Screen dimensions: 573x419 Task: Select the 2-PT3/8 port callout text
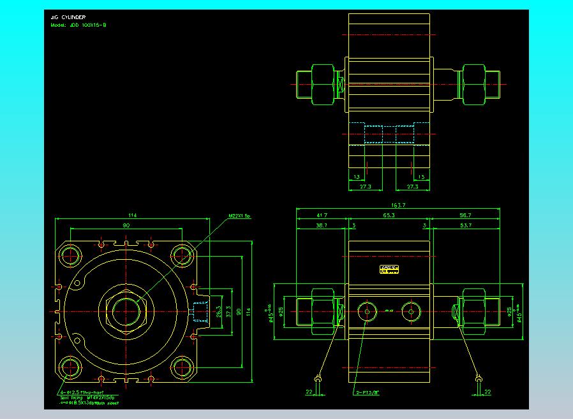coord(366,392)
